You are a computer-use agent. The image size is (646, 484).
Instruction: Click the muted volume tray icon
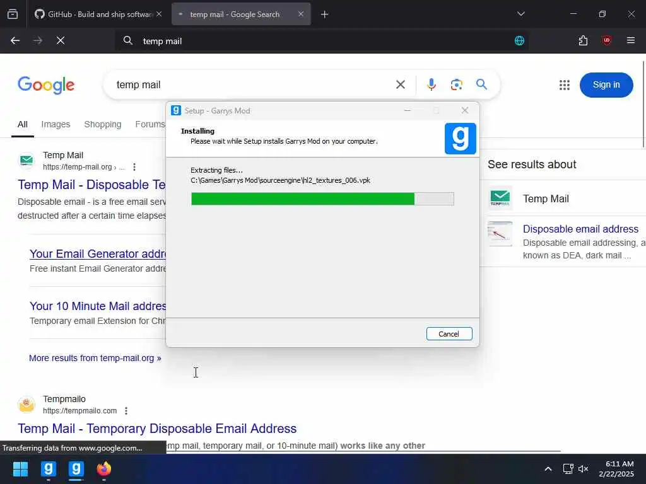point(583,469)
